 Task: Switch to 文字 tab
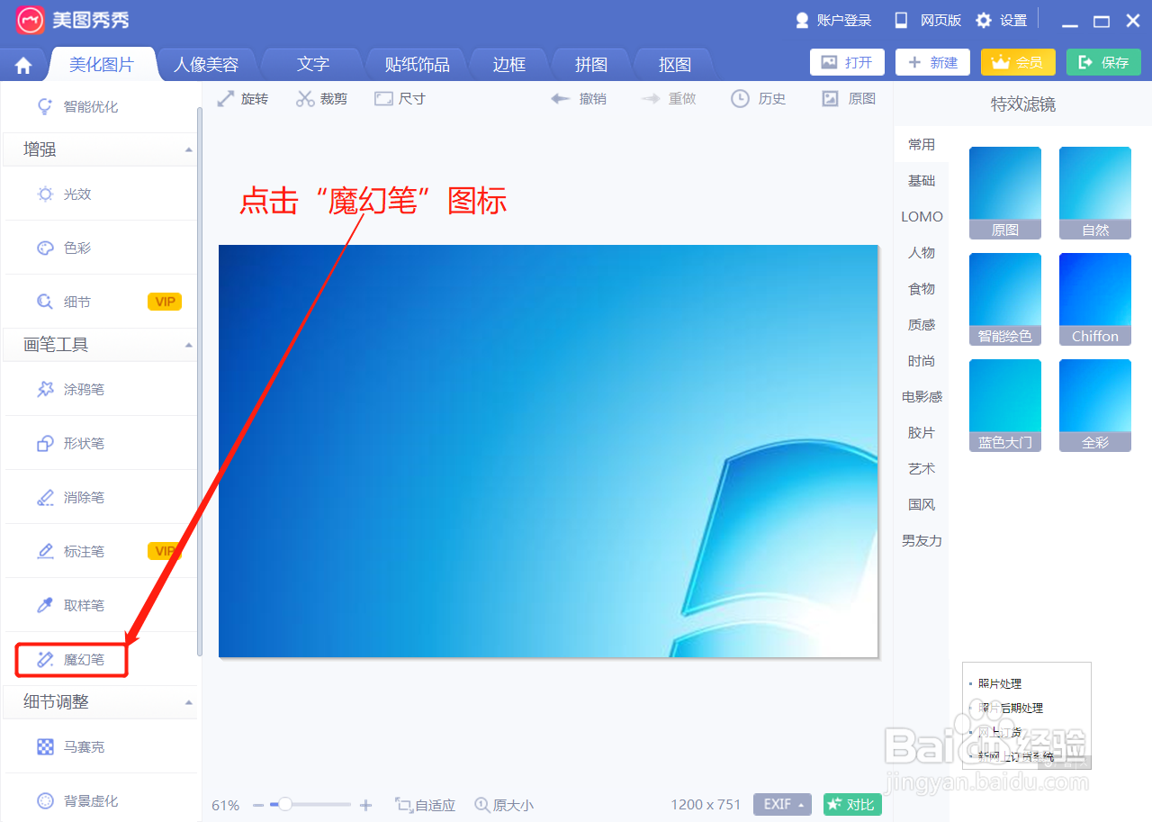[x=313, y=64]
